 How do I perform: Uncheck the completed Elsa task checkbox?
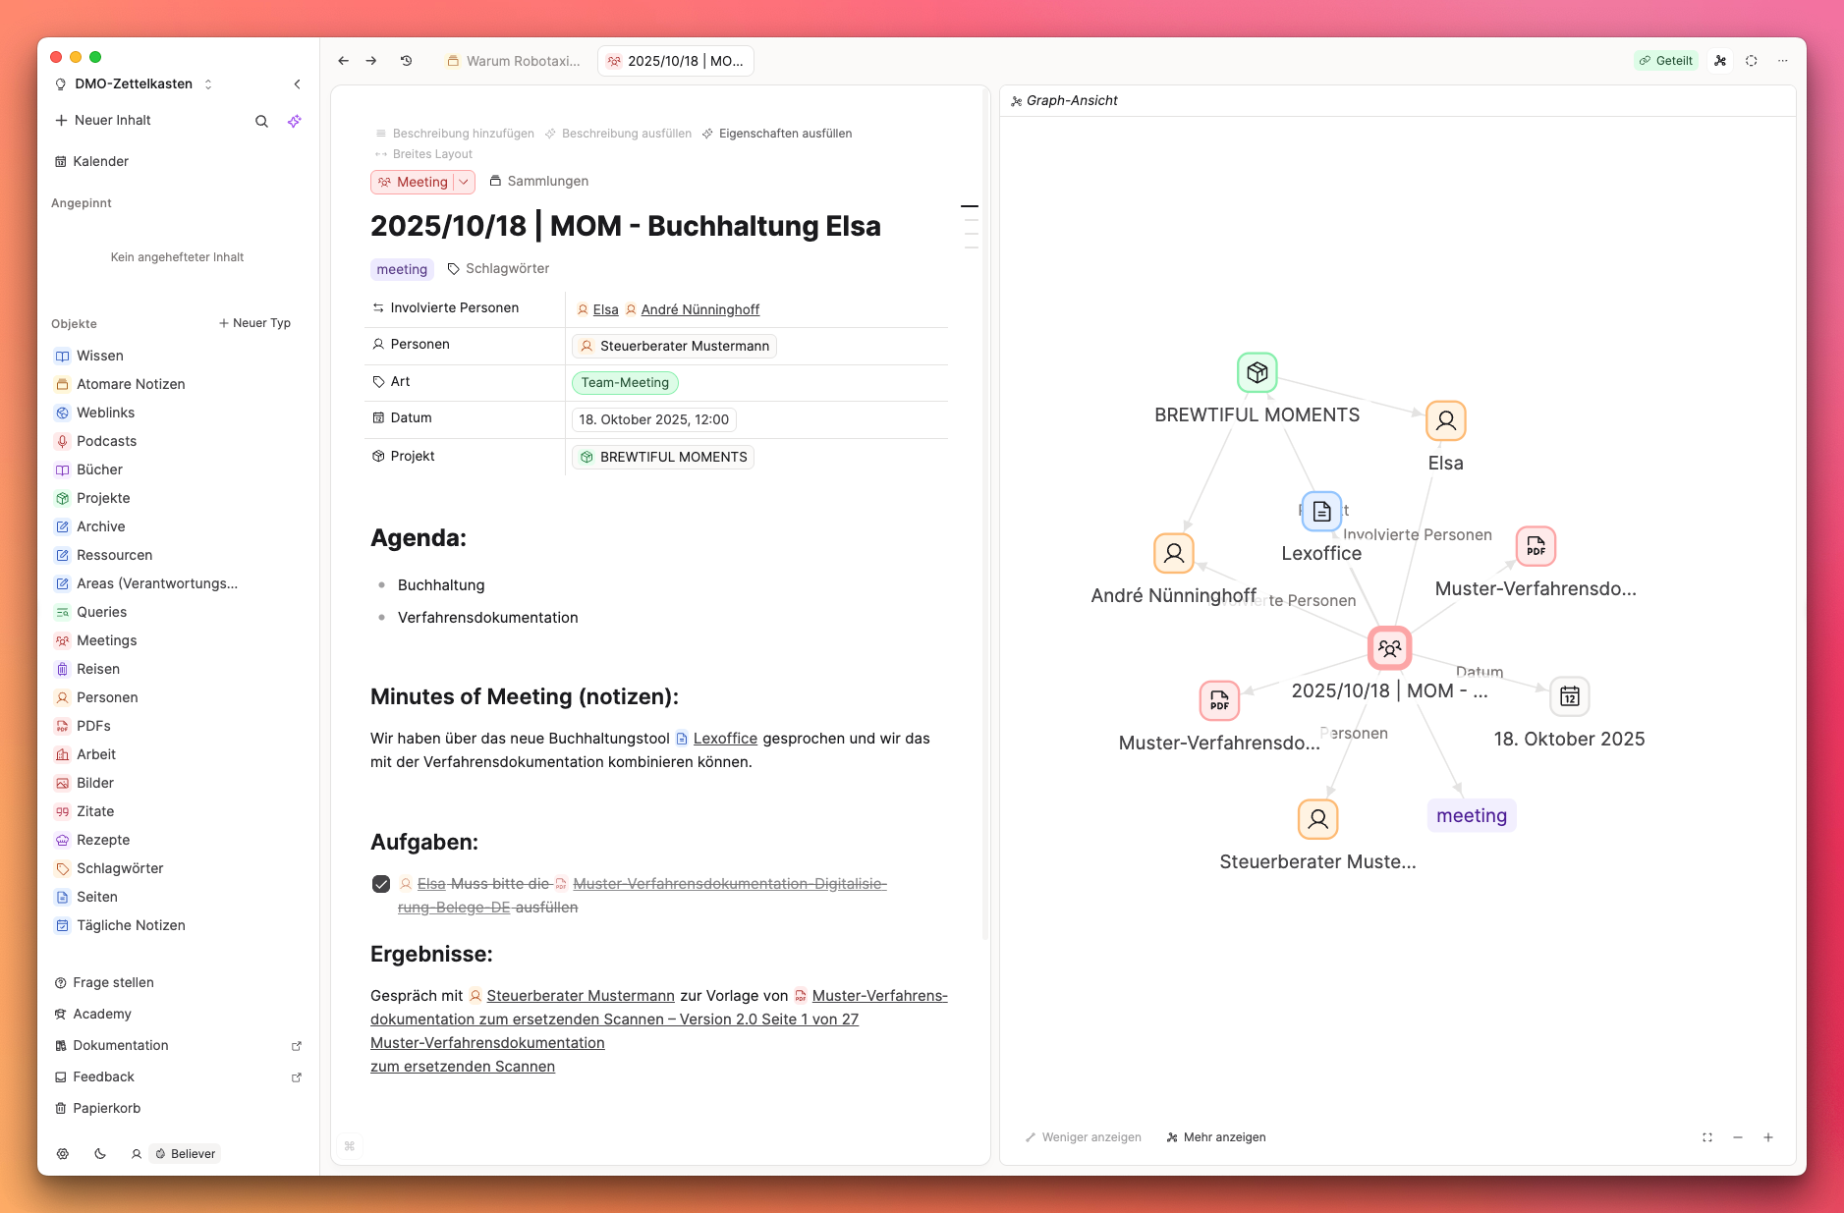(x=381, y=884)
